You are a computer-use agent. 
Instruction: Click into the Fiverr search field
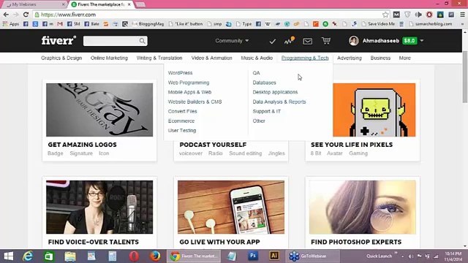tap(111, 41)
